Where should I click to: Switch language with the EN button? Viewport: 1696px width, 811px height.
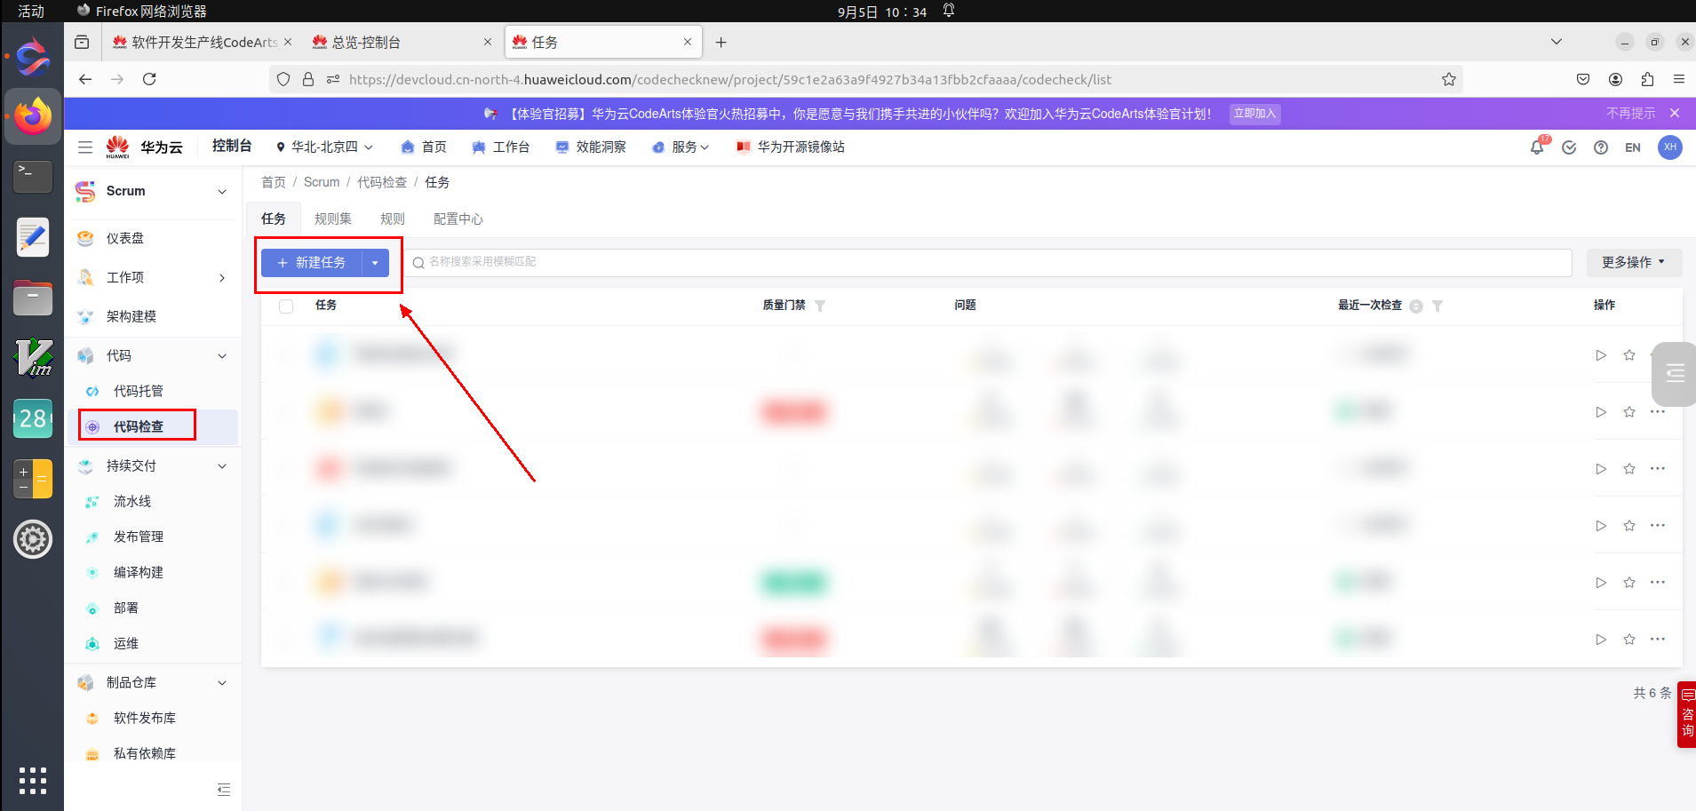click(1633, 147)
